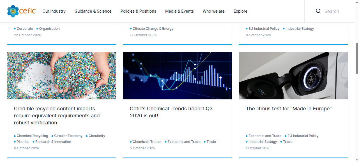This screenshot has height=162, width=359.
Task: Select the Chemical Recycling tag
Action: click(32, 136)
